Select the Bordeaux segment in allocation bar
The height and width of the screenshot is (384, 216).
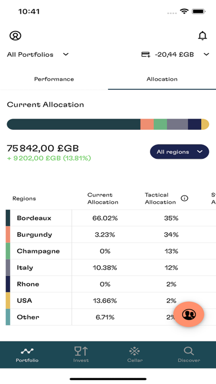click(x=74, y=124)
